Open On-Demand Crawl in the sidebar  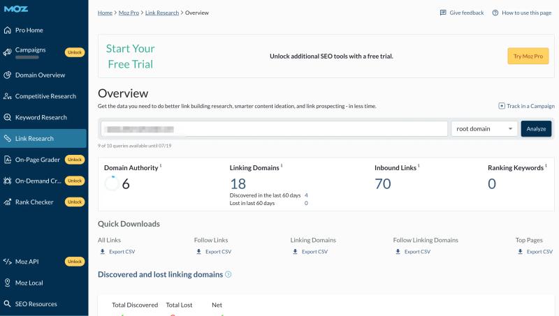tap(38, 181)
